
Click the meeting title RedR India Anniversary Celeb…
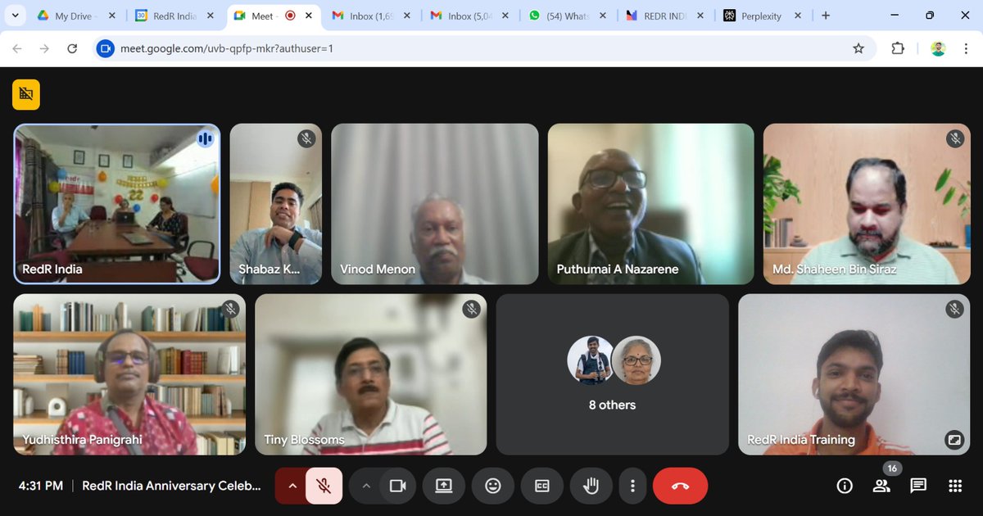171,486
